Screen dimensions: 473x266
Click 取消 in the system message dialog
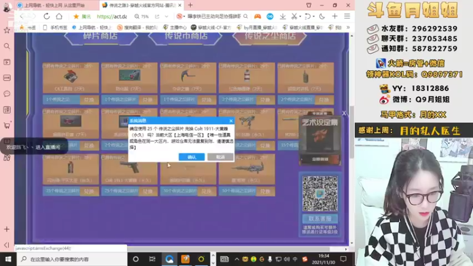coord(220,157)
